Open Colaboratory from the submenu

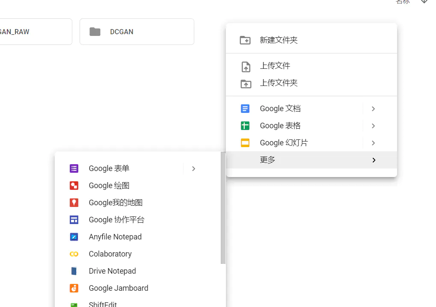click(138, 254)
